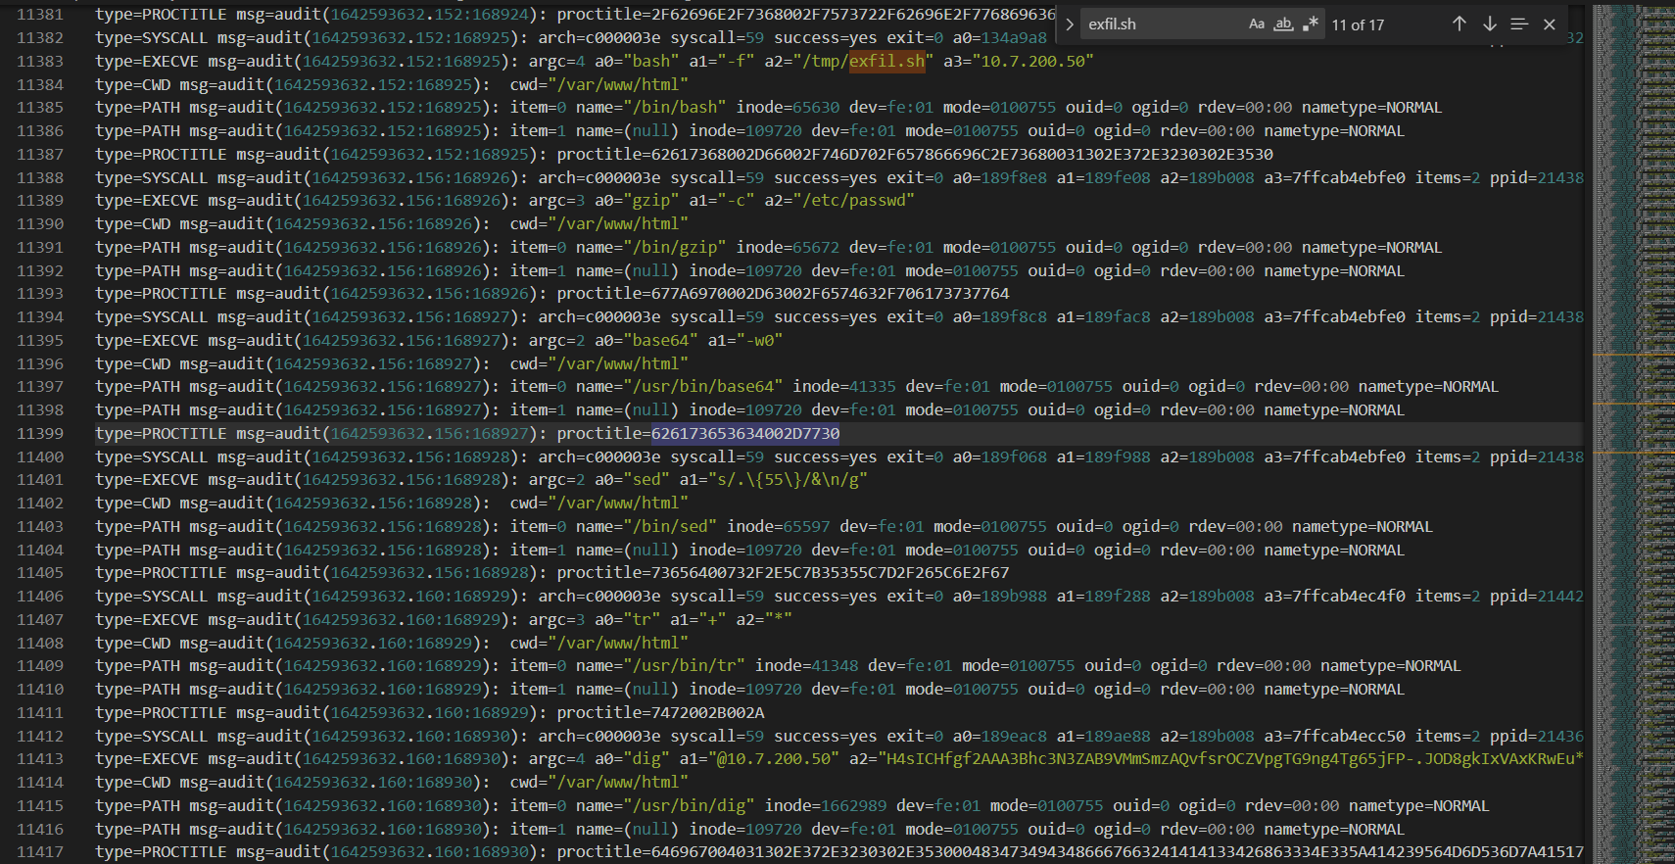1675x864 pixels.
Task: Click highlighted exfil.sh match on line 11383
Action: [x=886, y=61]
